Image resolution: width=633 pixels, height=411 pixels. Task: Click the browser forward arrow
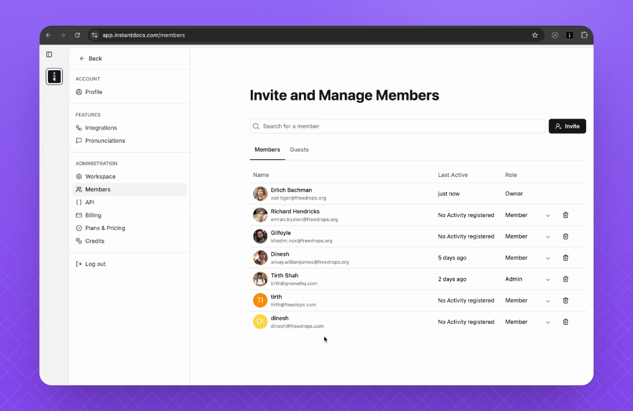pyautogui.click(x=63, y=35)
